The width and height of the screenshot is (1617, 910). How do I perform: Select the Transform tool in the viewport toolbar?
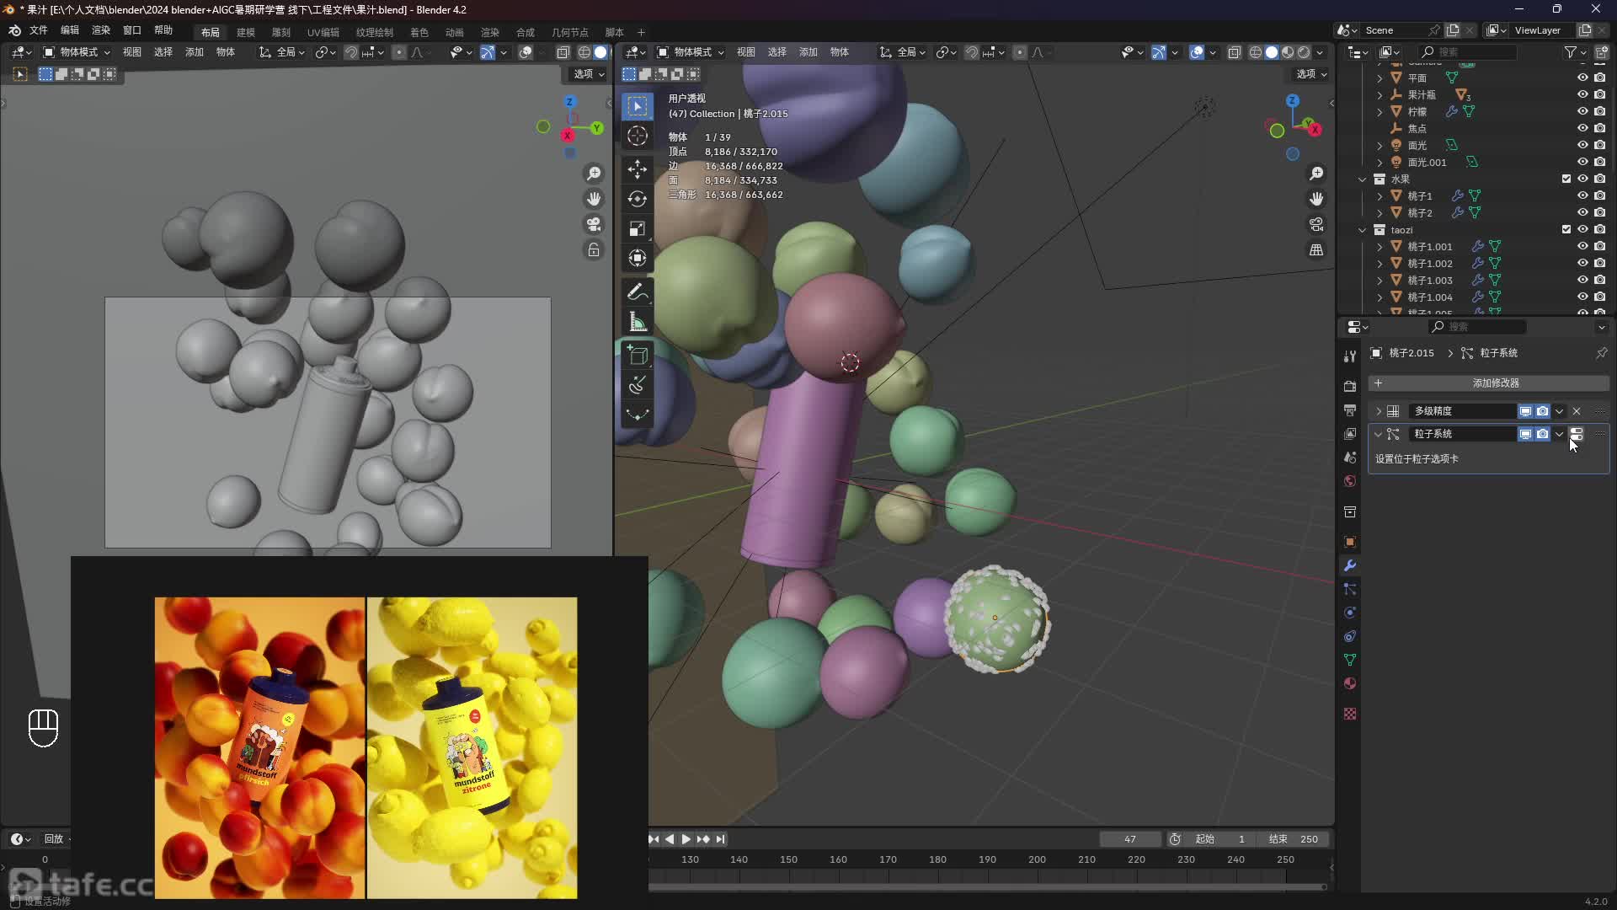coord(638,258)
